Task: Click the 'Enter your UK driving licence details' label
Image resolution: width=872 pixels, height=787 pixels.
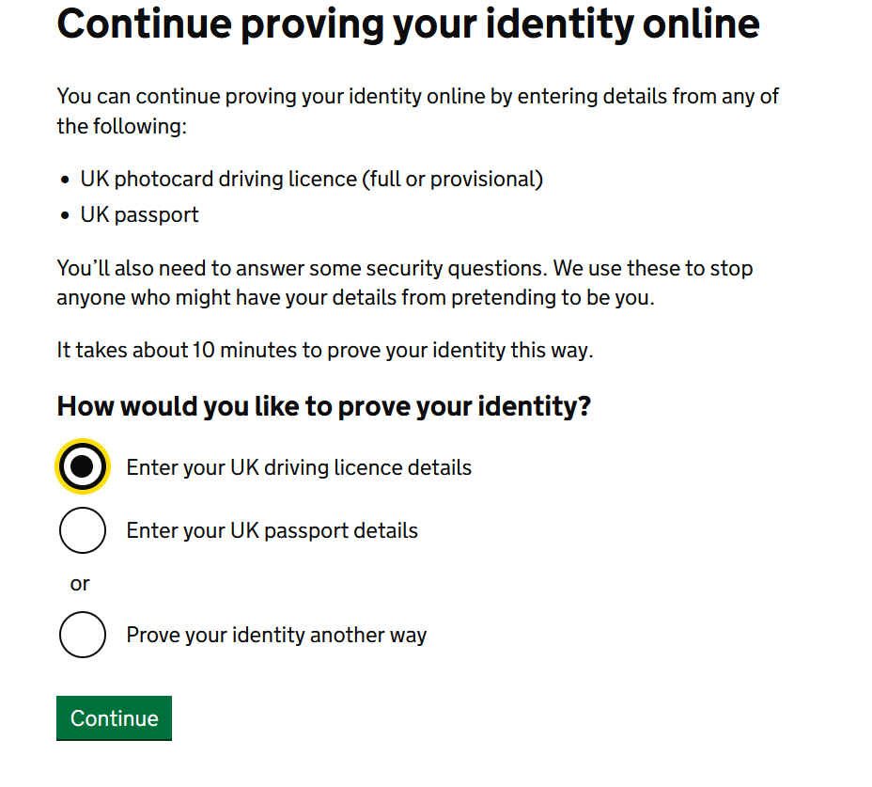Action: pyautogui.click(x=299, y=467)
